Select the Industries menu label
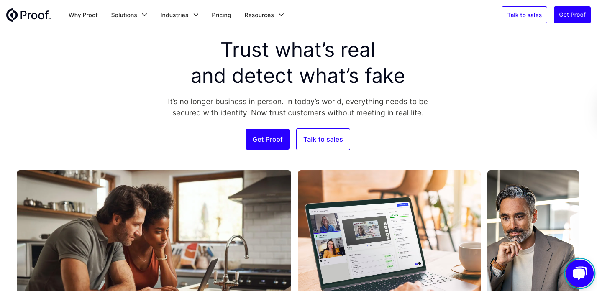This screenshot has height=291, width=597. 174,15
